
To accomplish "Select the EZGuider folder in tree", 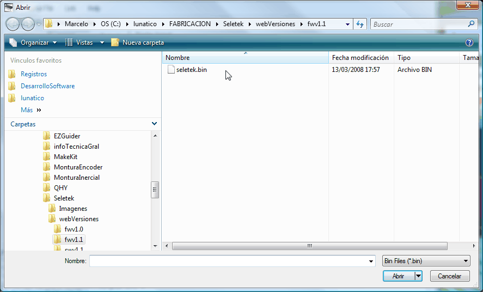I will coord(67,136).
